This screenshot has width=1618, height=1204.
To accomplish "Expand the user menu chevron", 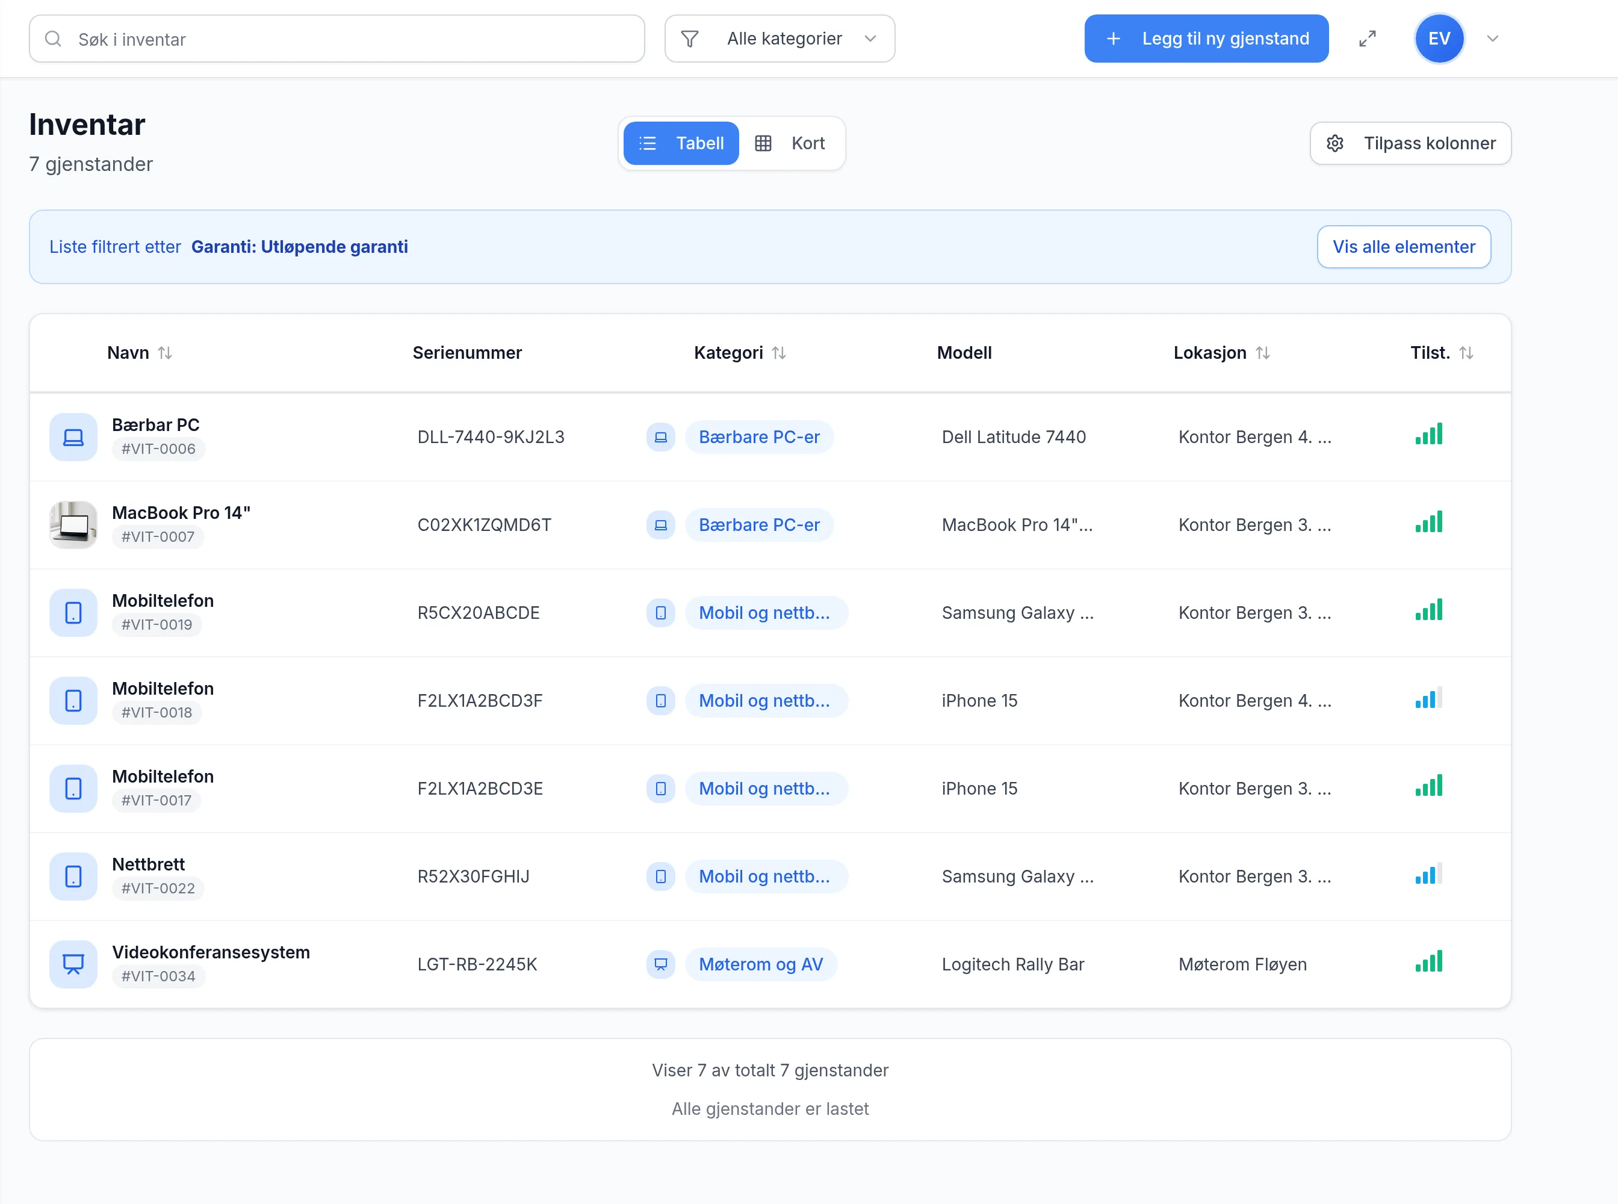I will tap(1493, 39).
